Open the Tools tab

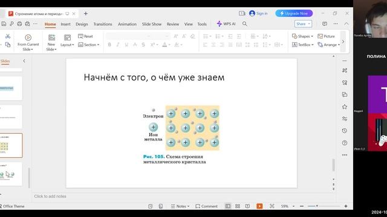tap(202, 24)
